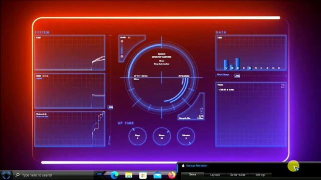Click the Days uptime dial
Viewport: 321px width, 180px height.
[137, 136]
